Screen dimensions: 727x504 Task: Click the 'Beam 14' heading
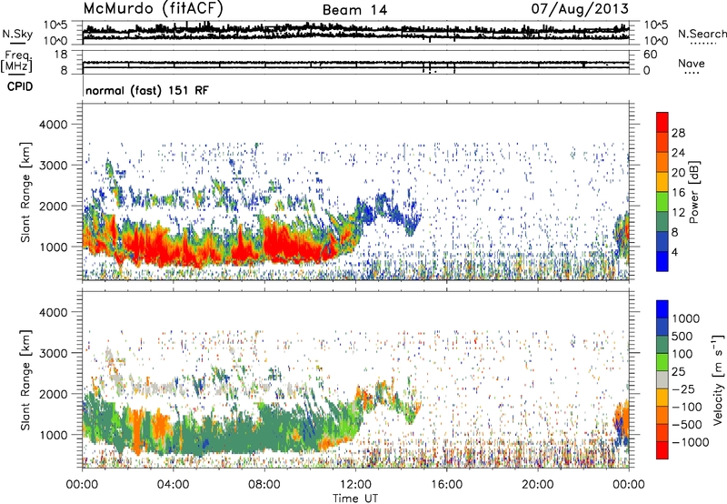[x=354, y=10]
